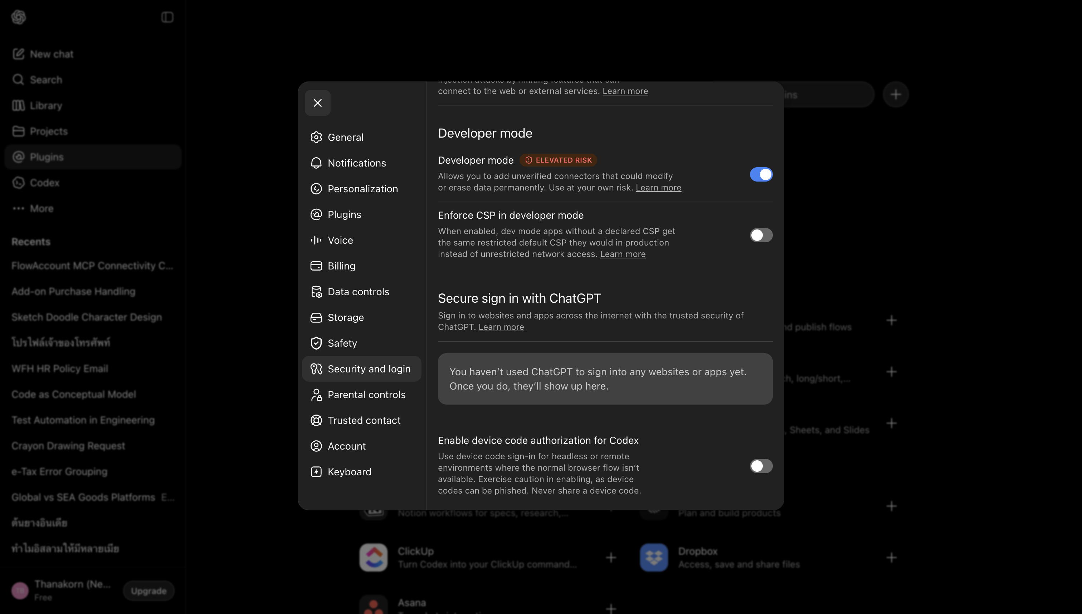Open recent chat Crayon Drawing Request
Image resolution: width=1082 pixels, height=614 pixels.
[93, 446]
